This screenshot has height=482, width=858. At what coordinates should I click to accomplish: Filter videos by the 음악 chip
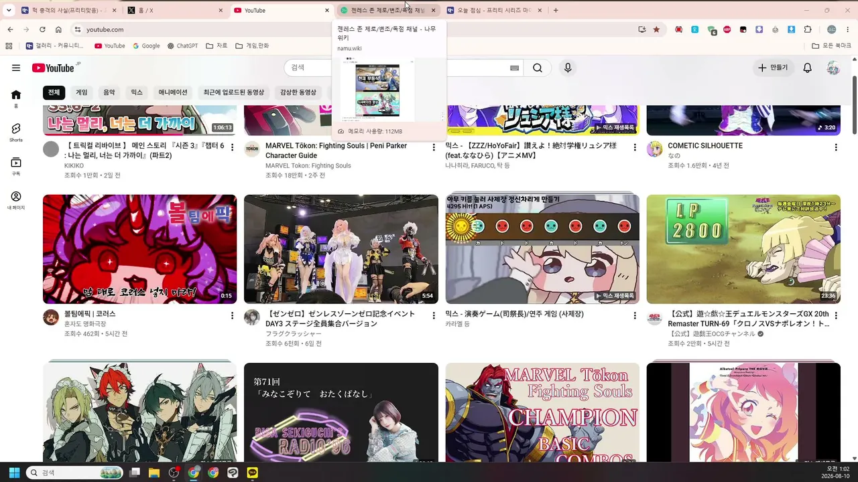(109, 92)
